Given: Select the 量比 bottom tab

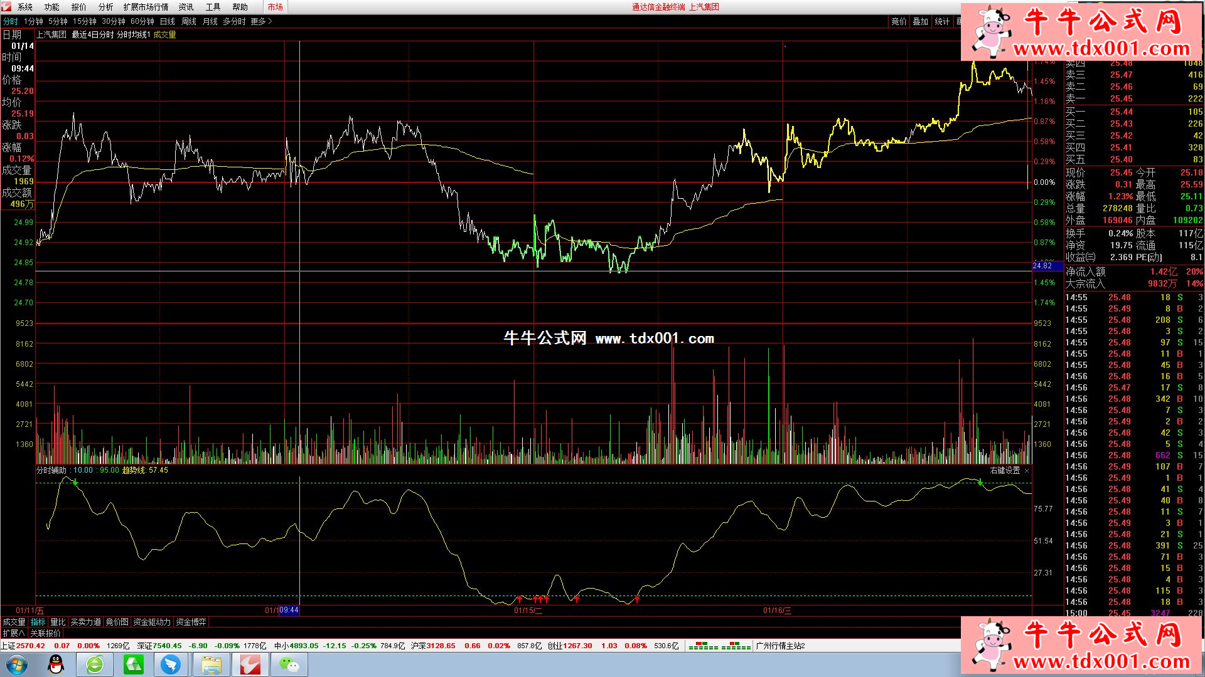Looking at the screenshot, I should [58, 622].
